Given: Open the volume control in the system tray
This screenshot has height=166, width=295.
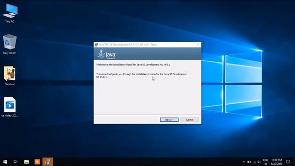Looking at the screenshot, I should (259, 162).
